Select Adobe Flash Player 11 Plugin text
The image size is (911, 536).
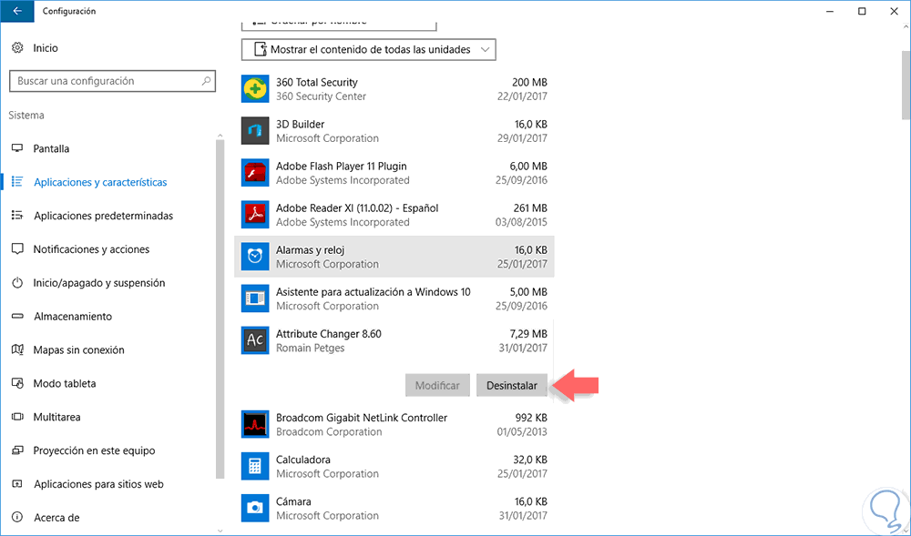pyautogui.click(x=341, y=167)
